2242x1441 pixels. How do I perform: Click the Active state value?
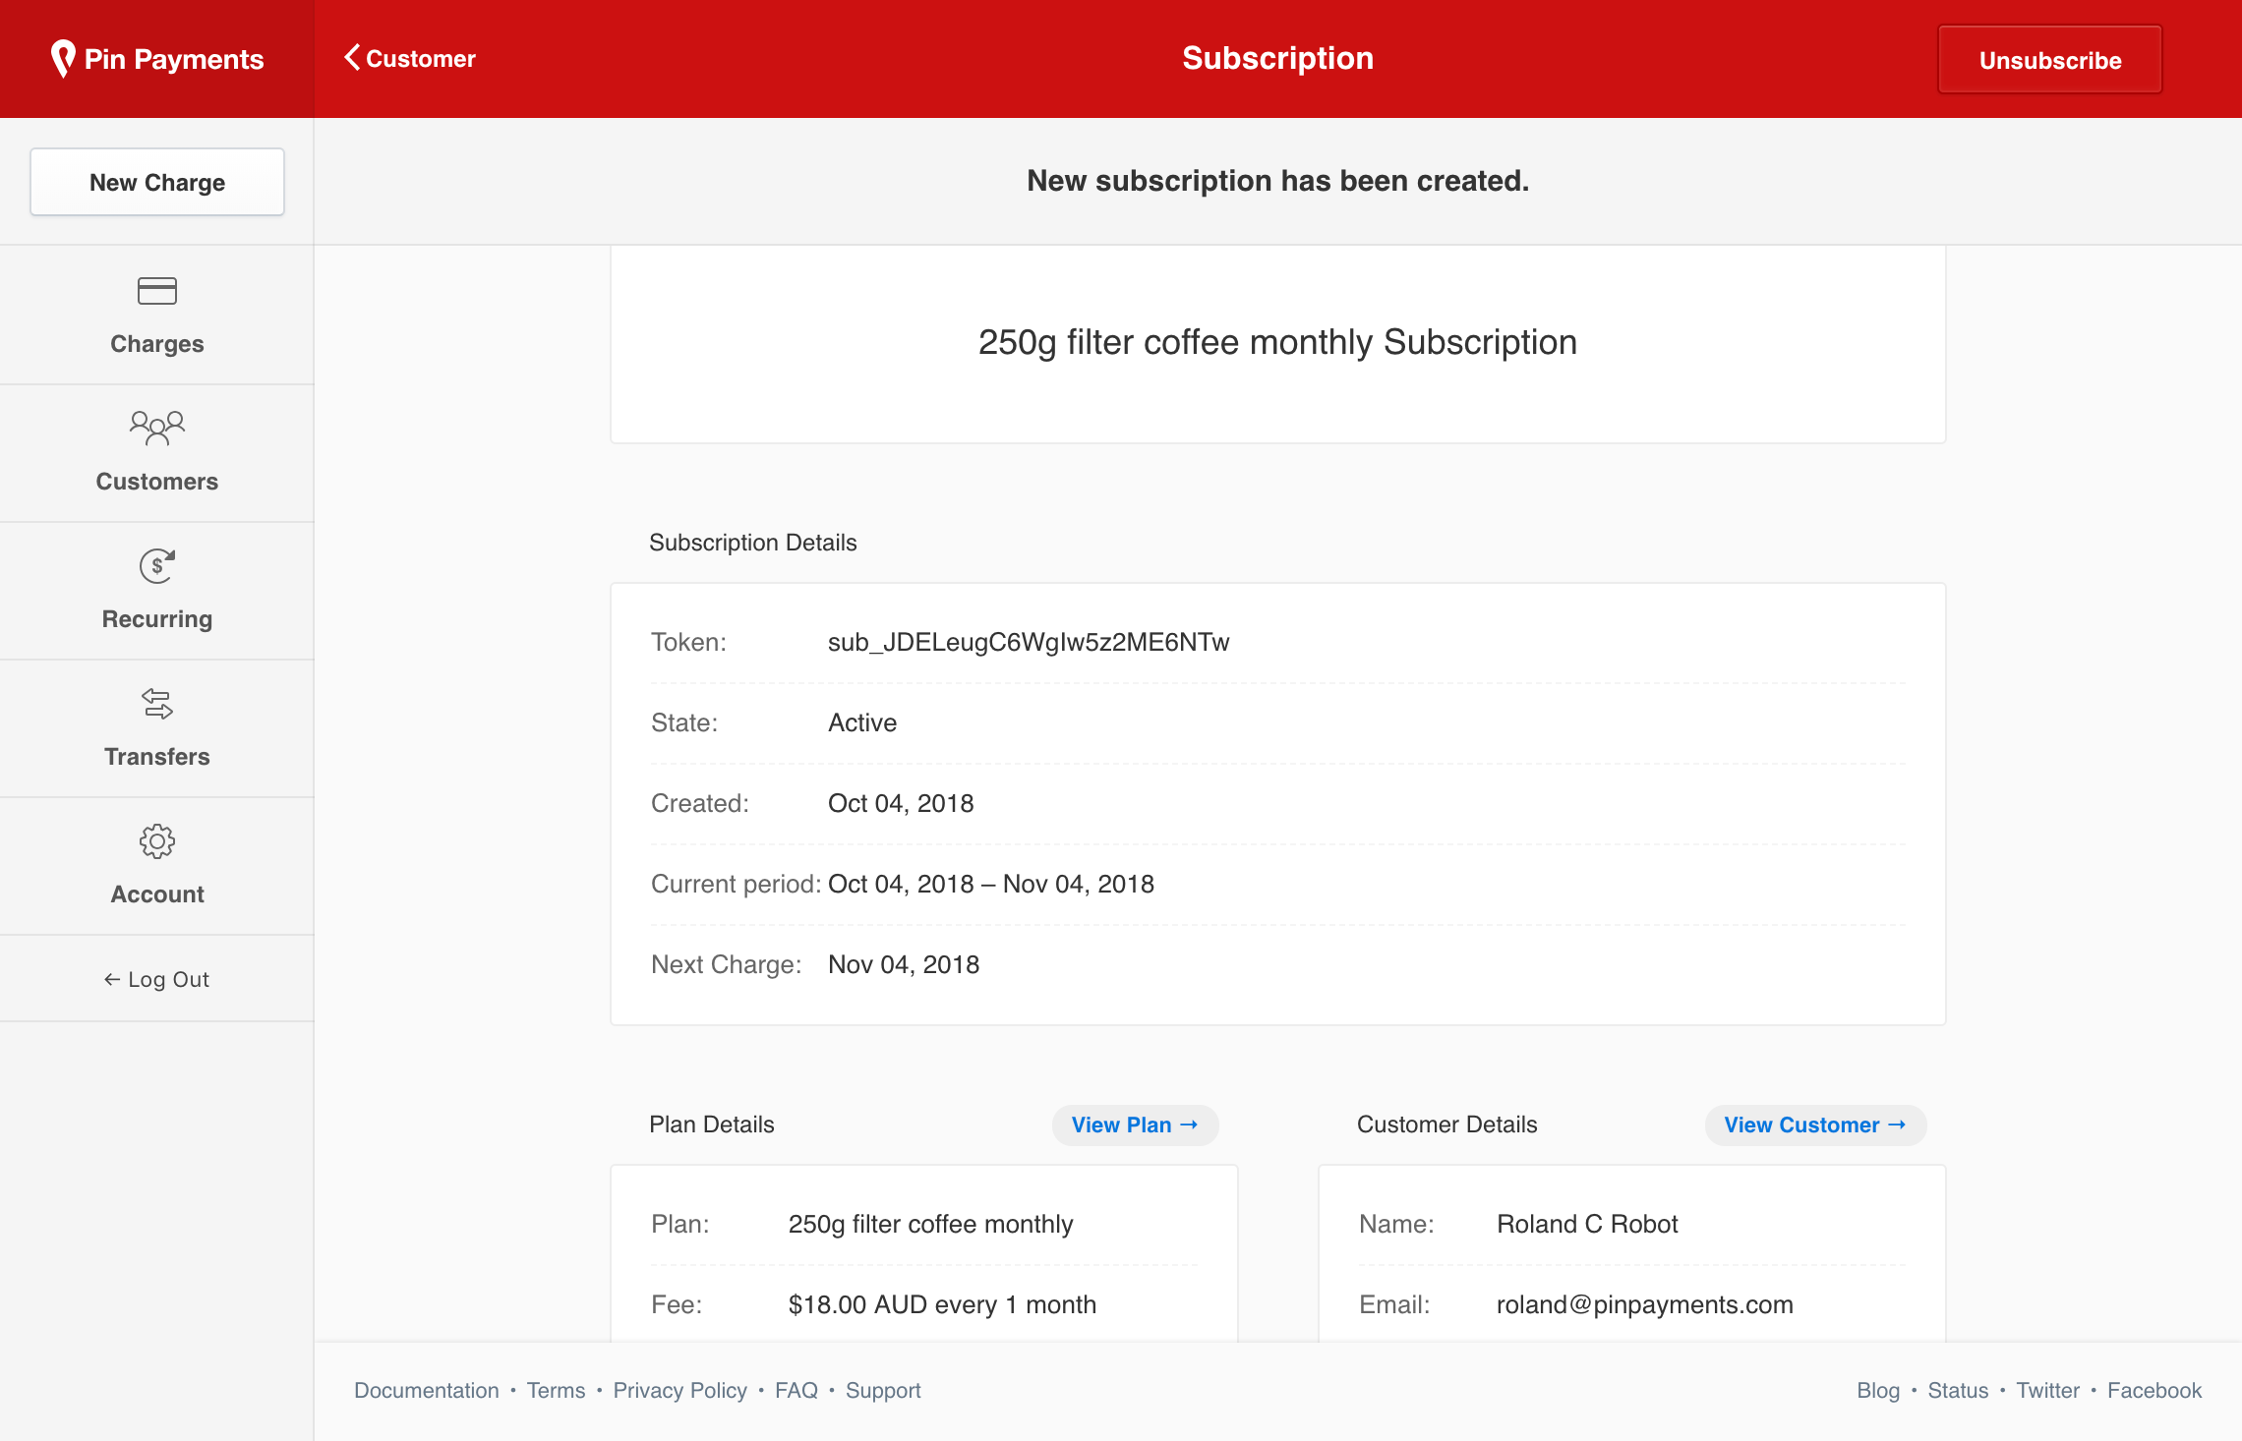[862, 722]
